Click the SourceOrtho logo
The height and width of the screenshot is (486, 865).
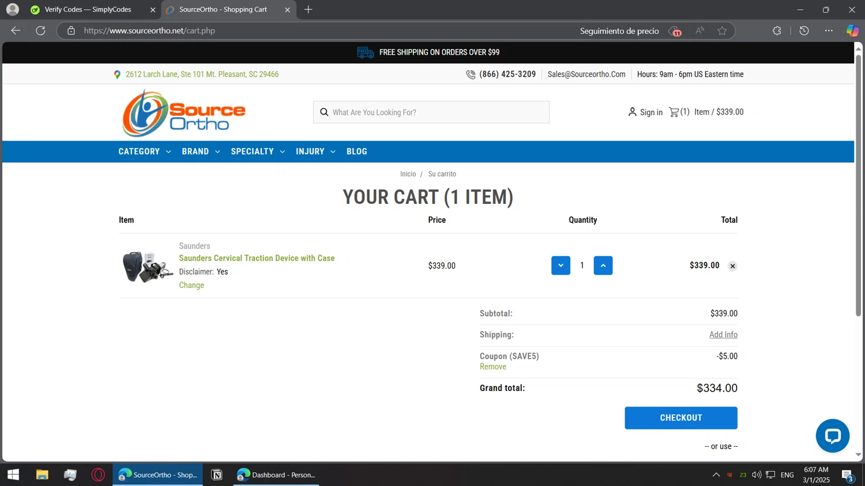click(183, 113)
